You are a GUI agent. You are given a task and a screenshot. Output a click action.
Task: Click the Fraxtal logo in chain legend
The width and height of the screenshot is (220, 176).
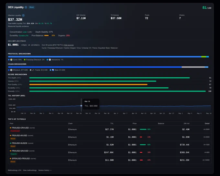(x=33, y=70)
